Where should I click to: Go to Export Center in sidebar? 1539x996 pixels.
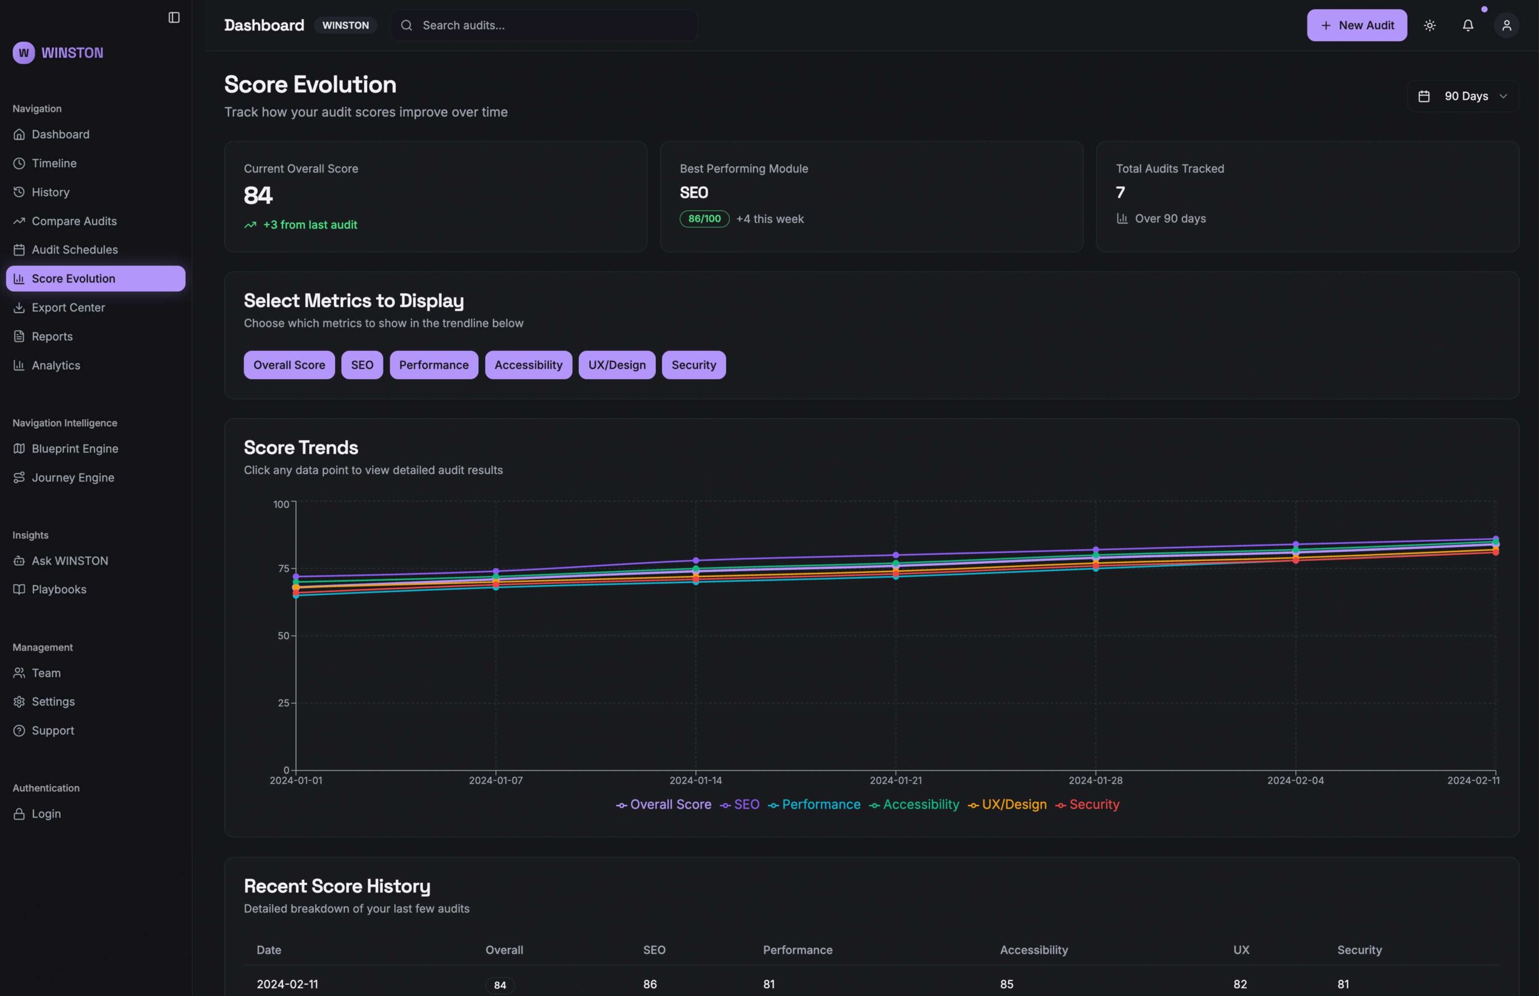[x=68, y=308]
